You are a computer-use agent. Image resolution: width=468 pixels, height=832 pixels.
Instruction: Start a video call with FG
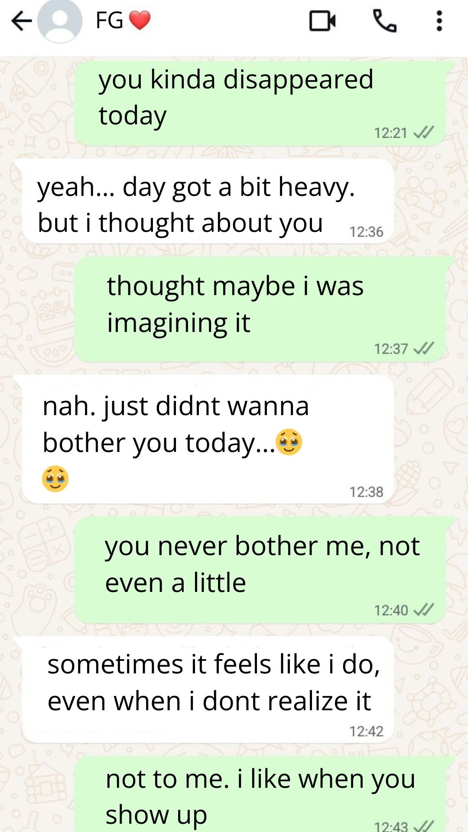point(322,21)
